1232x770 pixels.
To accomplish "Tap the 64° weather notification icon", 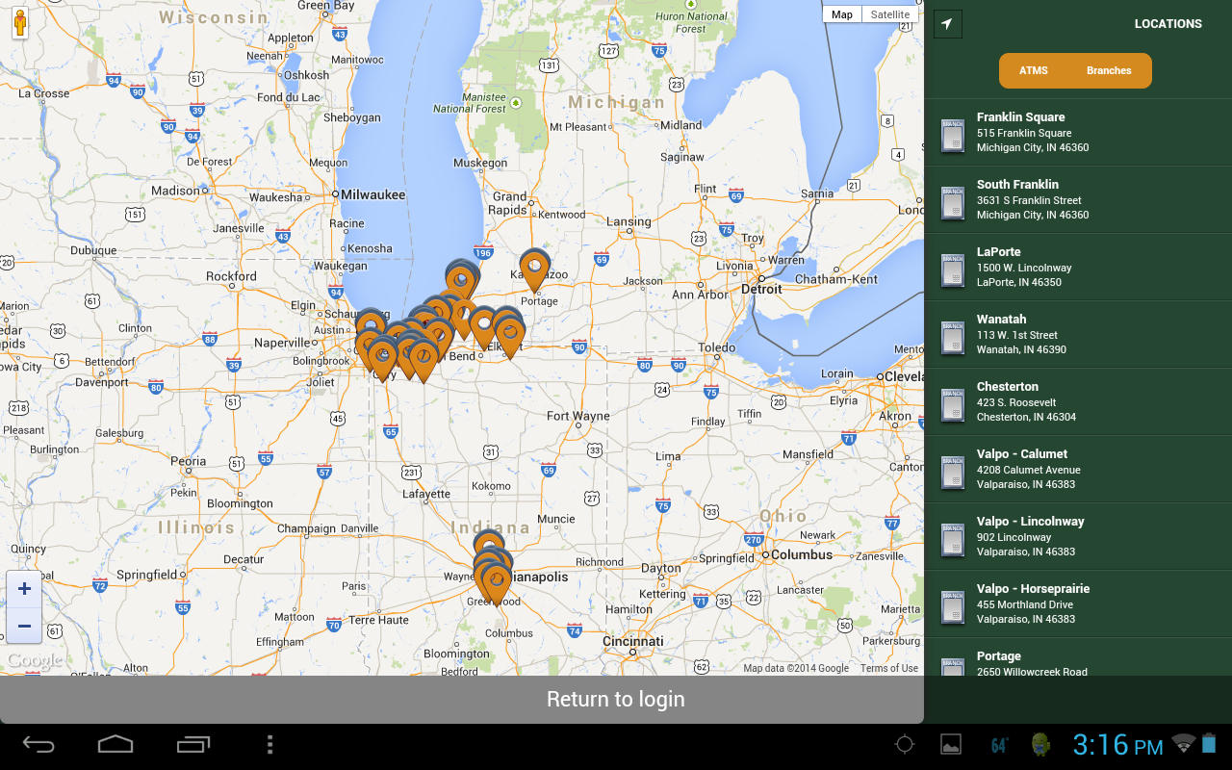I will point(999,744).
